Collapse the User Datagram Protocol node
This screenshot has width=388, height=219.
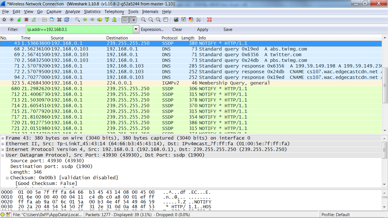pos(3,155)
